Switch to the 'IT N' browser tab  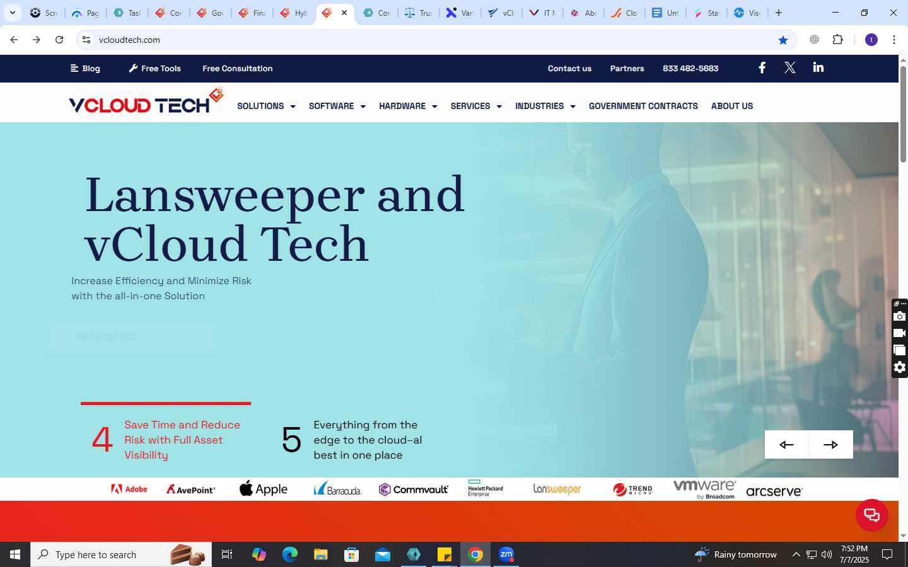[542, 13]
